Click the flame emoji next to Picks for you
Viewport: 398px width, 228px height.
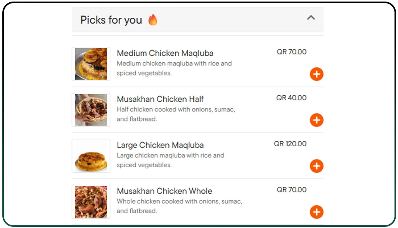pyautogui.click(x=153, y=19)
